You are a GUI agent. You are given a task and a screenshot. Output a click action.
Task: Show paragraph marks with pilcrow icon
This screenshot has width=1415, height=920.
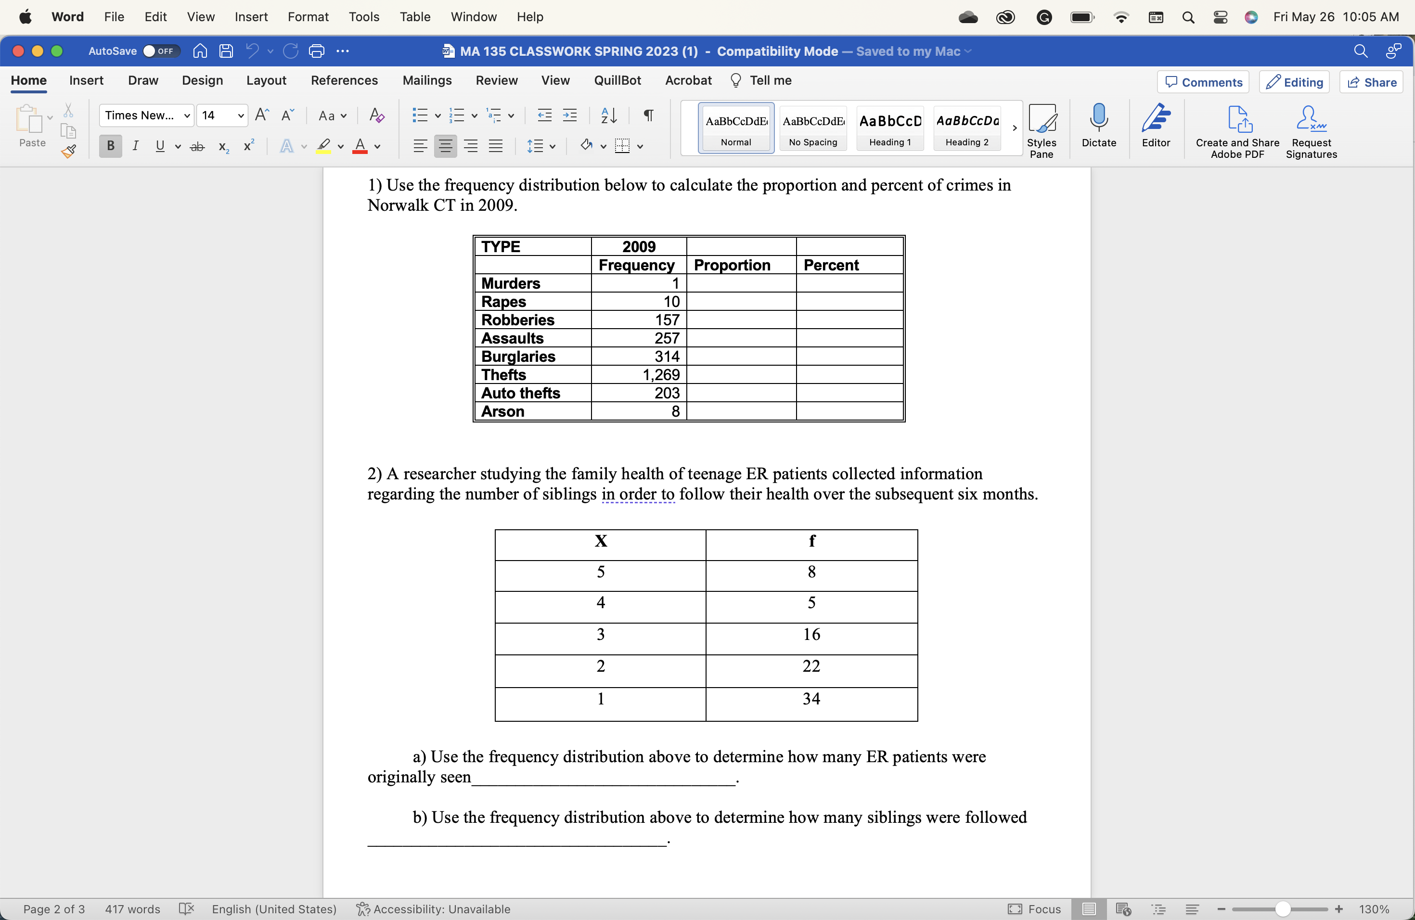point(649,115)
